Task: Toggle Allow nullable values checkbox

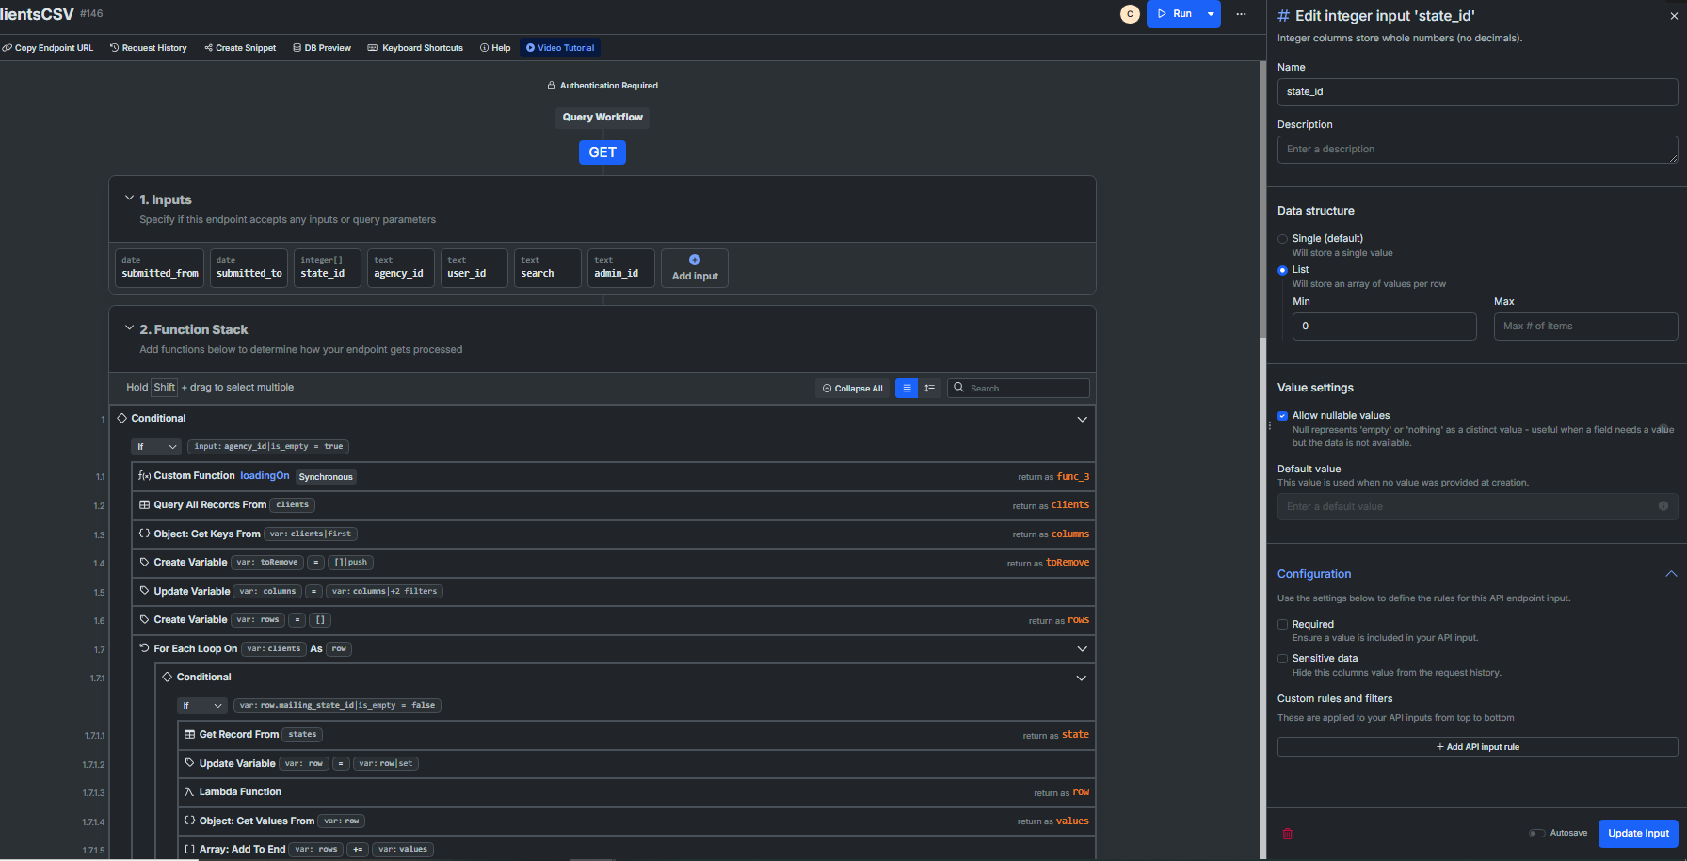Action: pos(1282,416)
